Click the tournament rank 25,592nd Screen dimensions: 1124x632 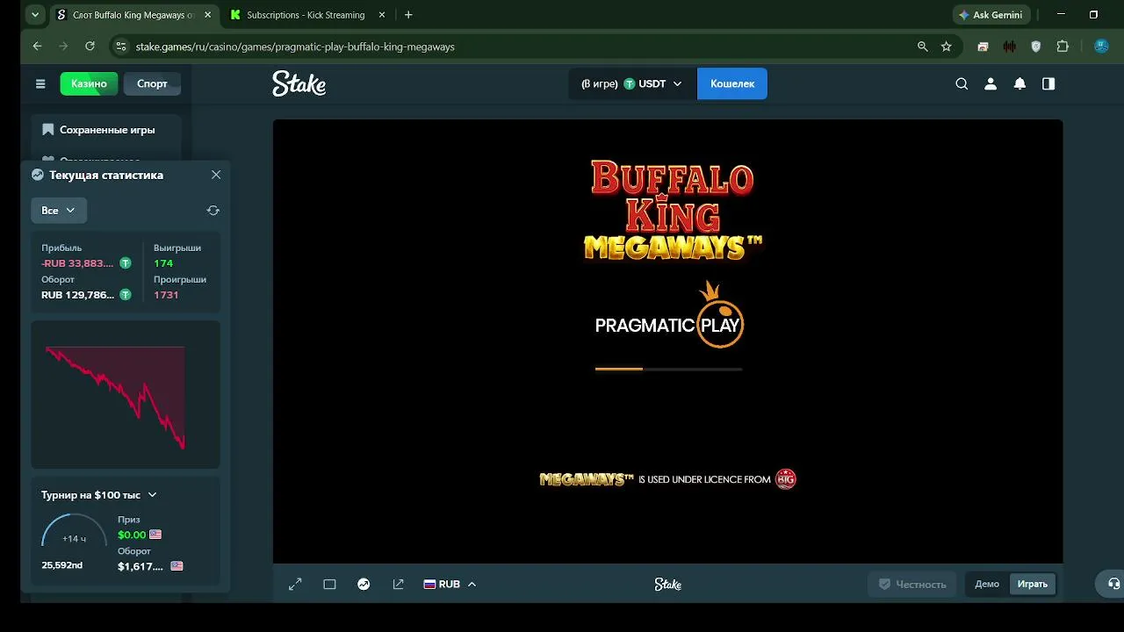tap(61, 565)
